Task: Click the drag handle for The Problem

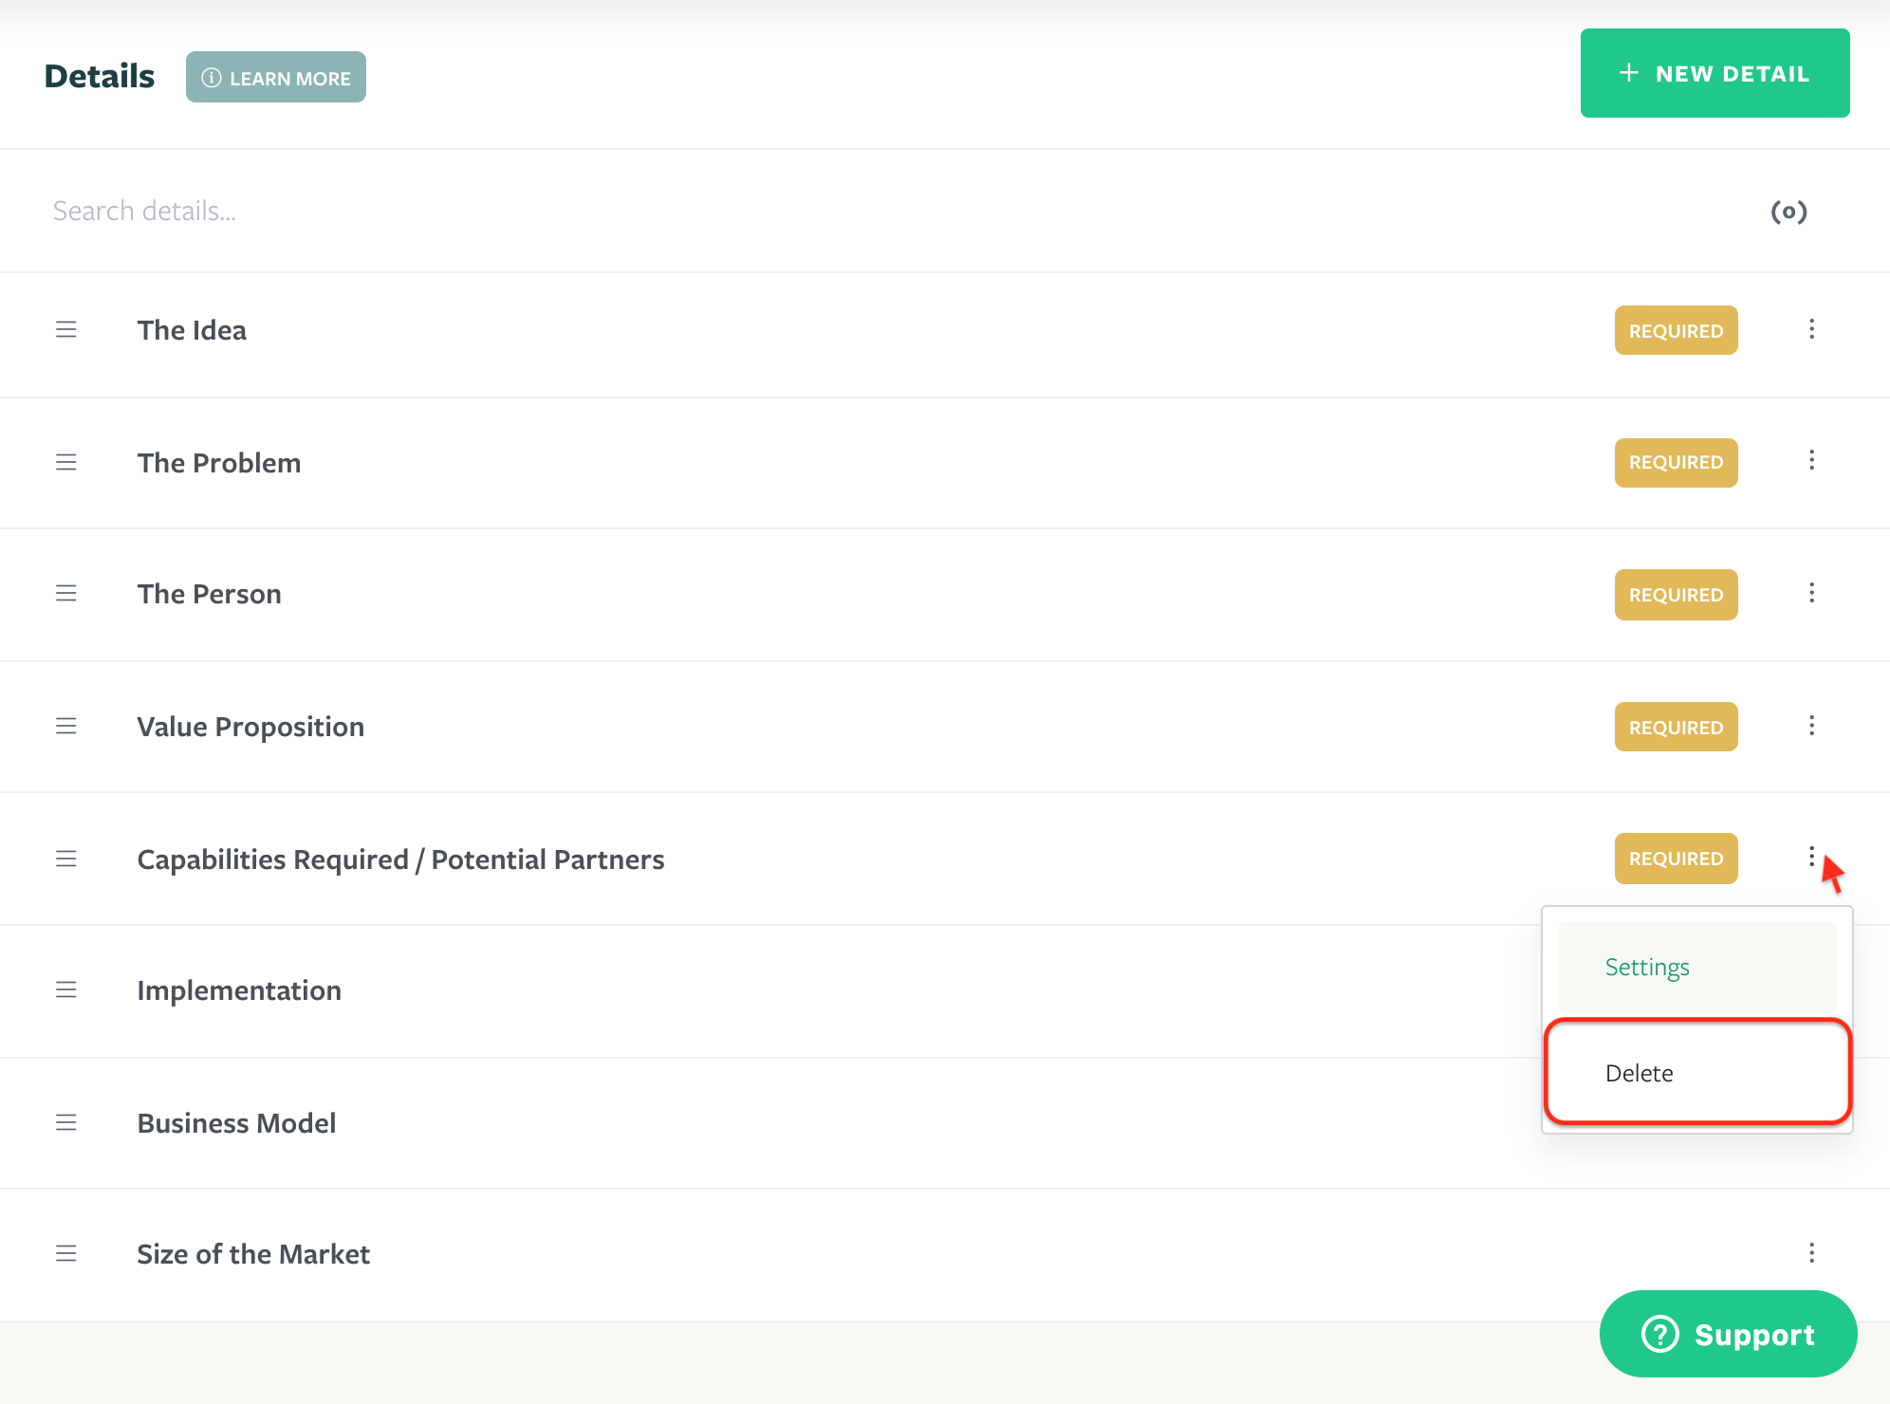Action: tap(65, 462)
